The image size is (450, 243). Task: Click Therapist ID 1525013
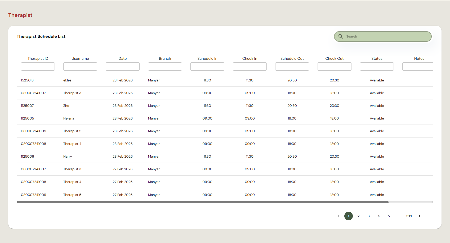[27, 80]
